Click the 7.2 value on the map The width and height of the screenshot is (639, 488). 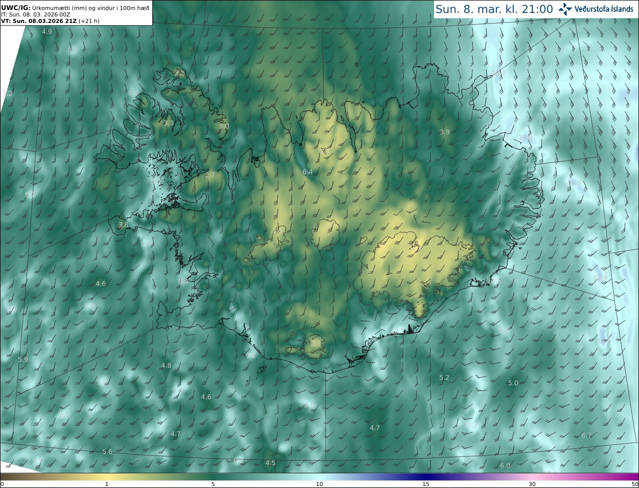coord(7,93)
